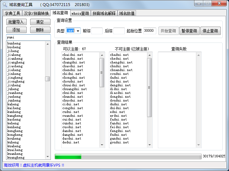Click the 后缀 suffix input field

tap(119, 31)
